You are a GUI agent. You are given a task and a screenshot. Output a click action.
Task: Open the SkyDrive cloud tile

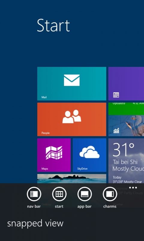point(89,155)
